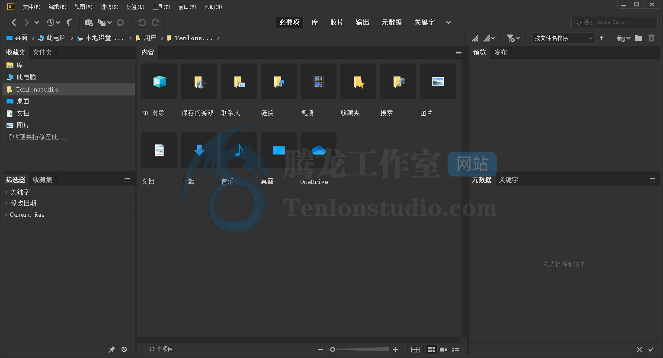This screenshot has height=358, width=663.
Task: Switch to list view icon
Action: pos(456,349)
